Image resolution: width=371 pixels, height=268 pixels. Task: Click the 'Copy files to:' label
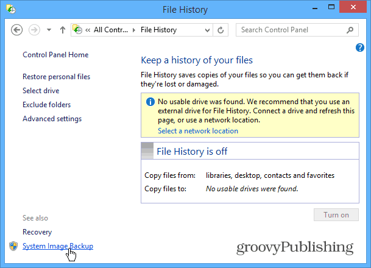click(x=165, y=189)
